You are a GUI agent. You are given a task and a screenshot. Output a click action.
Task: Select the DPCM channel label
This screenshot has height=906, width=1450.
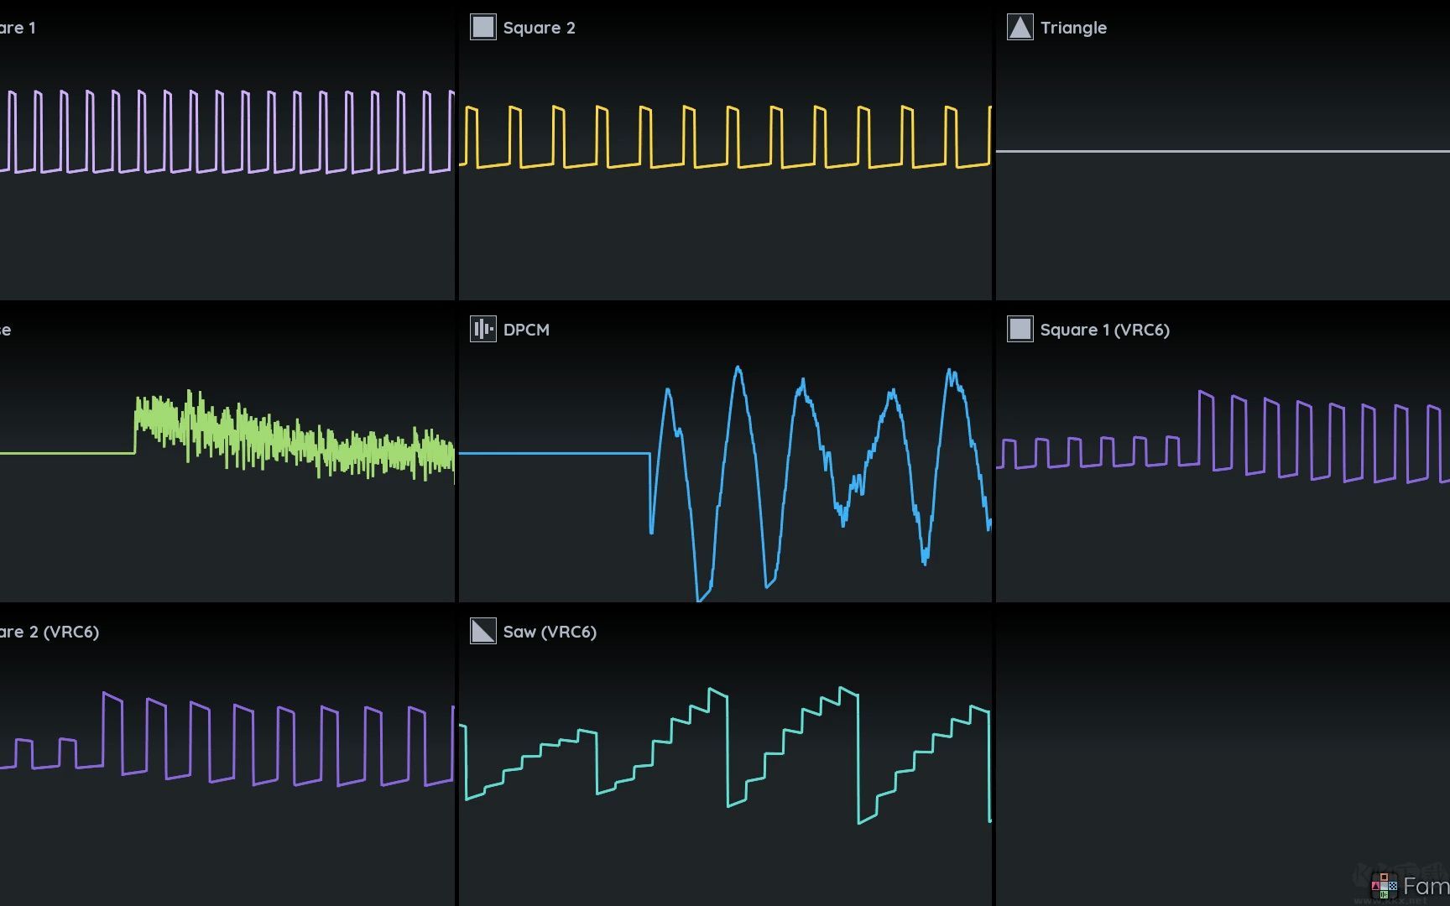tap(526, 330)
